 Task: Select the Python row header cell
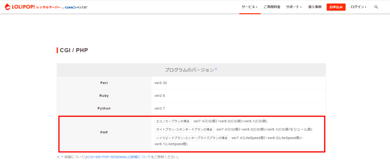[104, 108]
